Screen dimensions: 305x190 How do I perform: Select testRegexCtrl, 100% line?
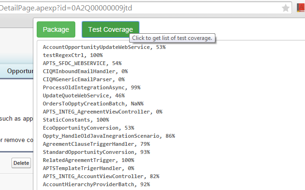coord(73,55)
